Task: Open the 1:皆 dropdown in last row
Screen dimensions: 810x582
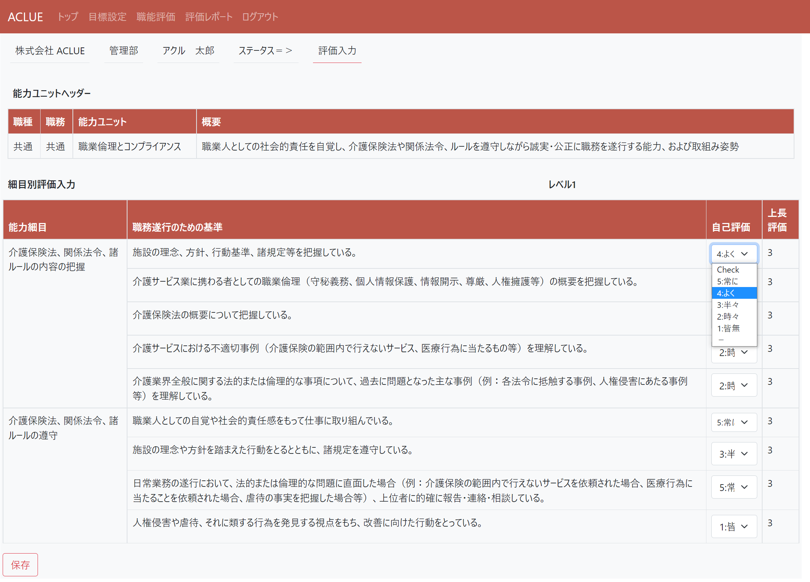Action: 733,527
